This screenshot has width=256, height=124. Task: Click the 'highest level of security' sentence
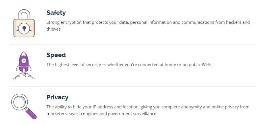[x=129, y=65]
